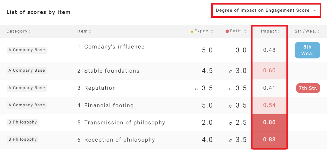Click the 8th Wea. blue badge
The width and height of the screenshot is (327, 150).
(307, 50)
